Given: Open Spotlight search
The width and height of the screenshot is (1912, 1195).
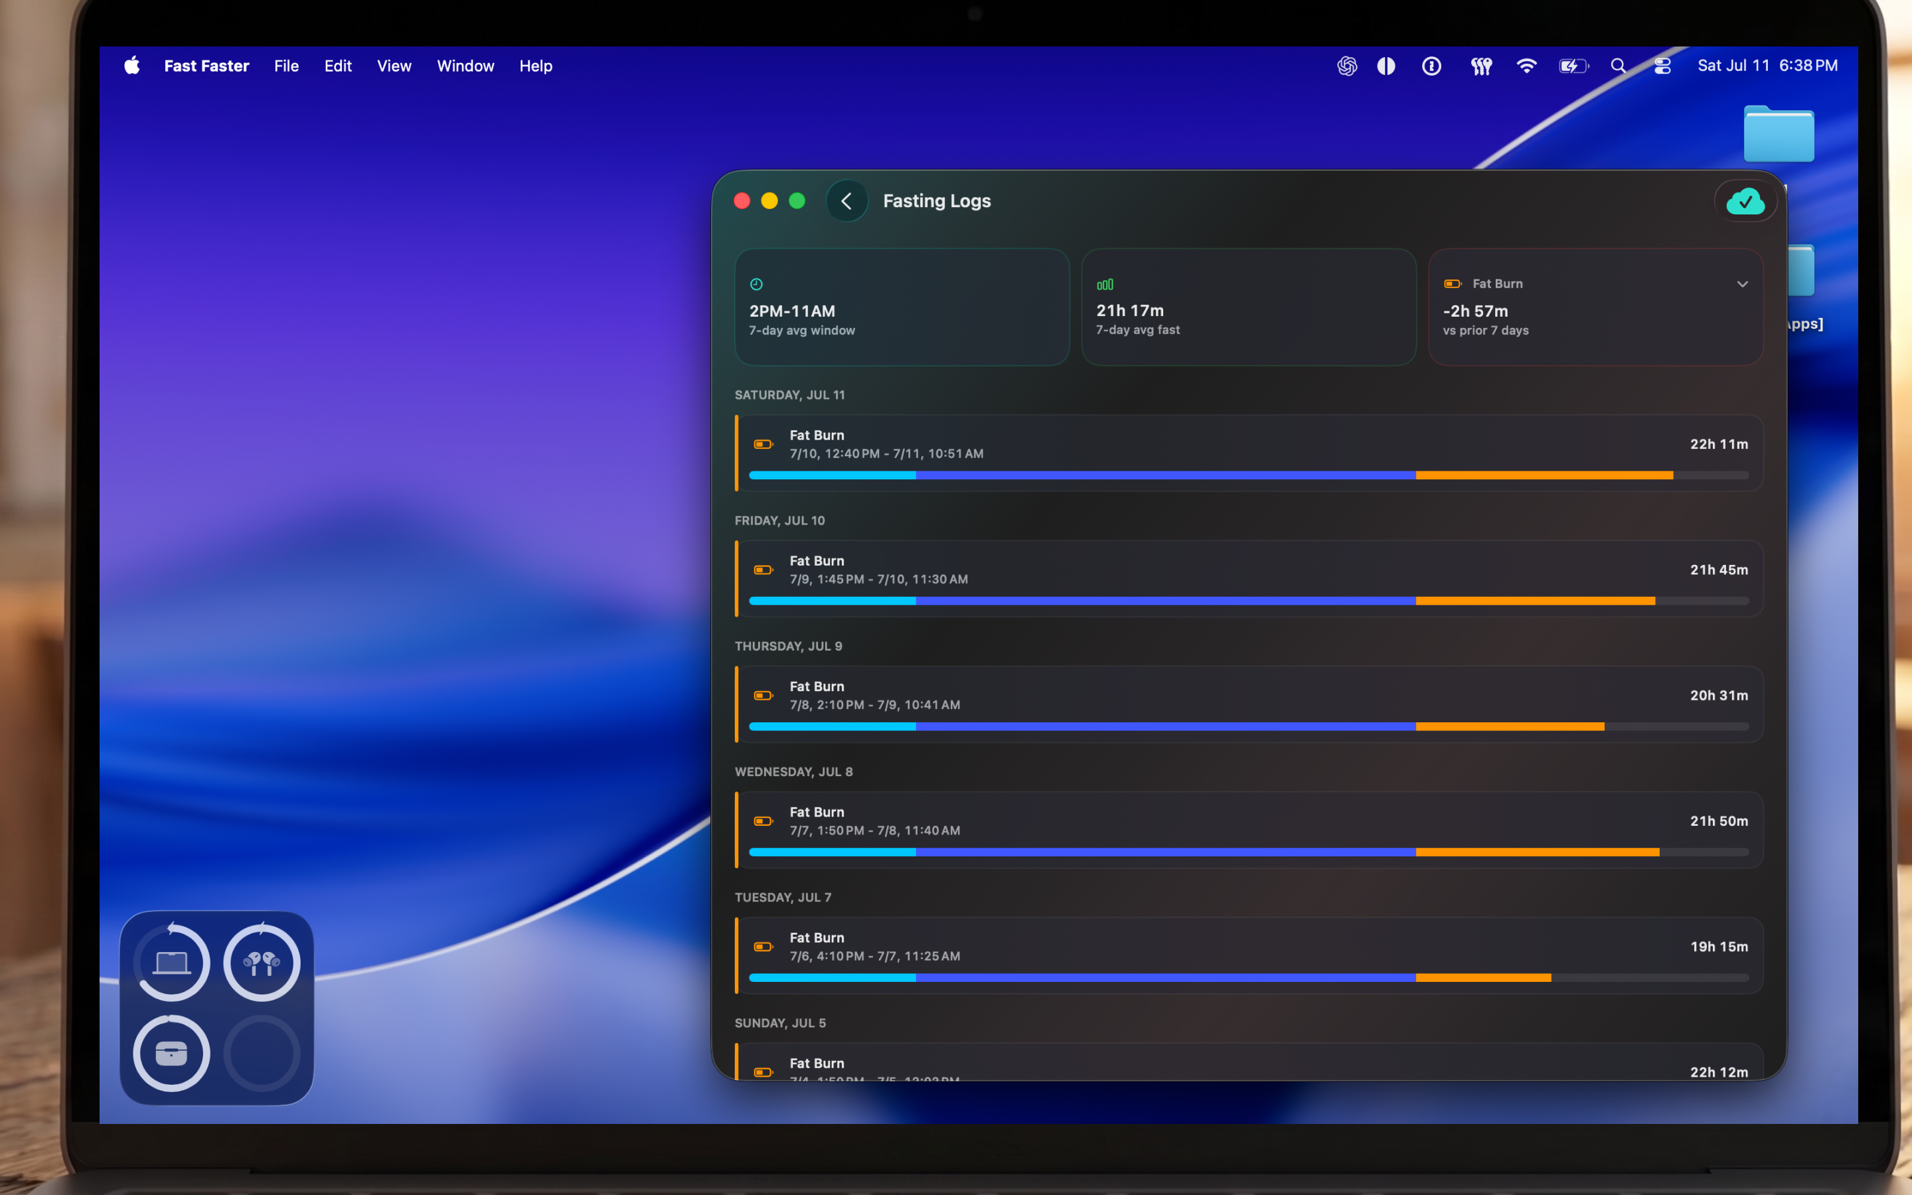Looking at the screenshot, I should point(1618,66).
